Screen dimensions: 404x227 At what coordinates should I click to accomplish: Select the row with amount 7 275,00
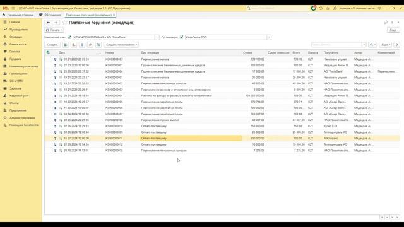[222, 151]
